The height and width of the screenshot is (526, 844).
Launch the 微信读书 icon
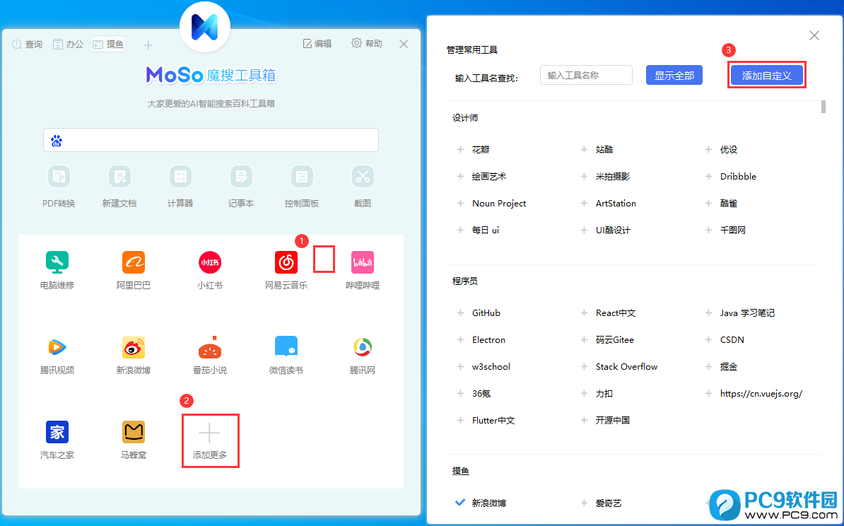(286, 348)
